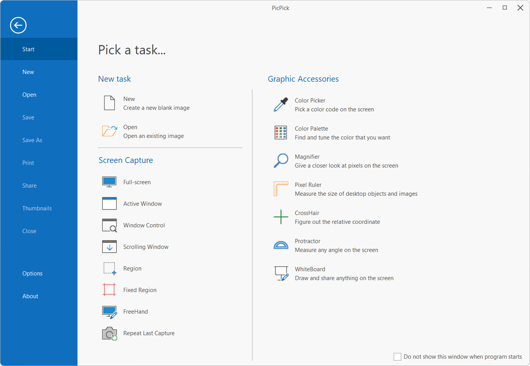Click the Fixed Region capture icon
The image size is (530, 366).
(x=109, y=290)
